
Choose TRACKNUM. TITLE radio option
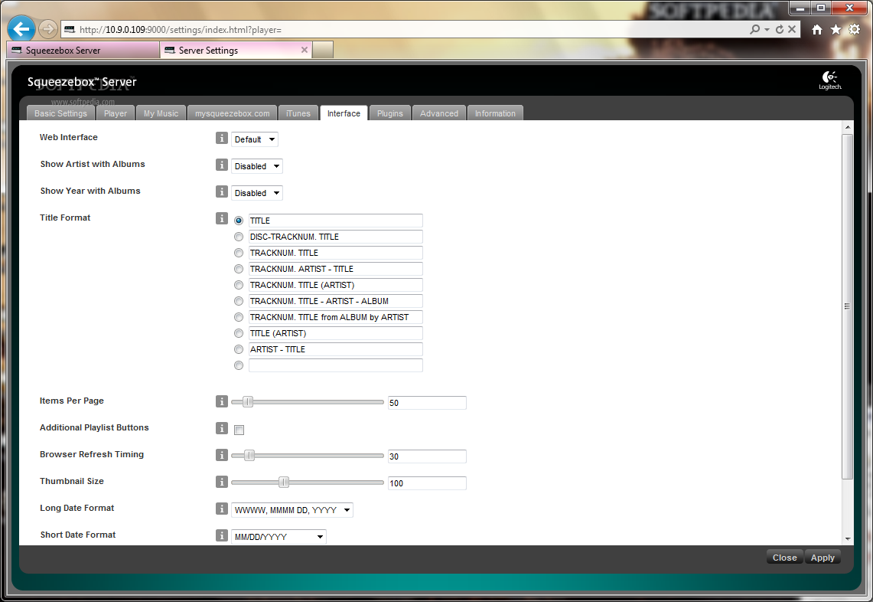(x=239, y=253)
